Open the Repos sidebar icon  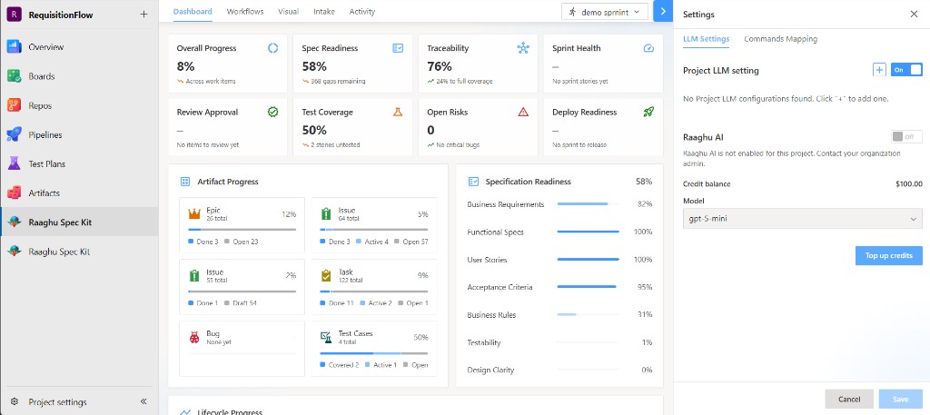(x=15, y=105)
